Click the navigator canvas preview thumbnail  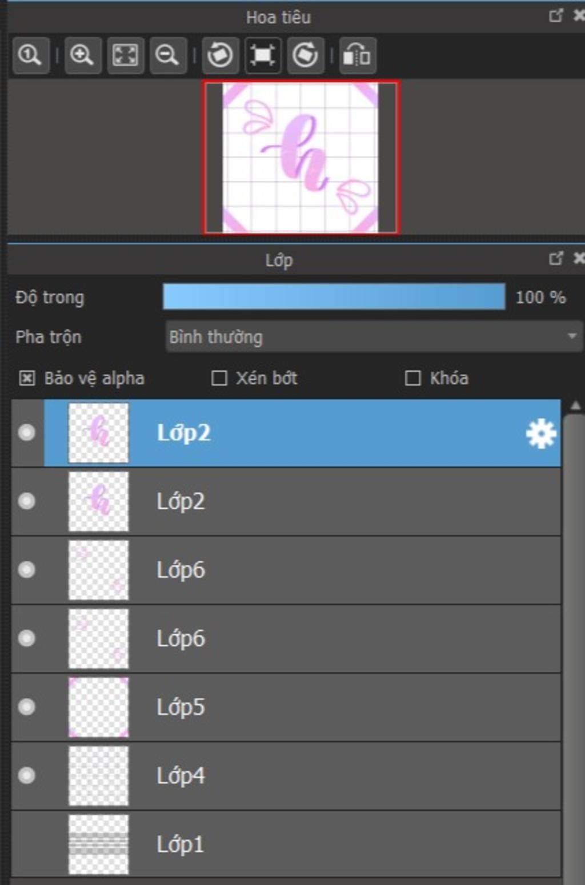pos(300,158)
